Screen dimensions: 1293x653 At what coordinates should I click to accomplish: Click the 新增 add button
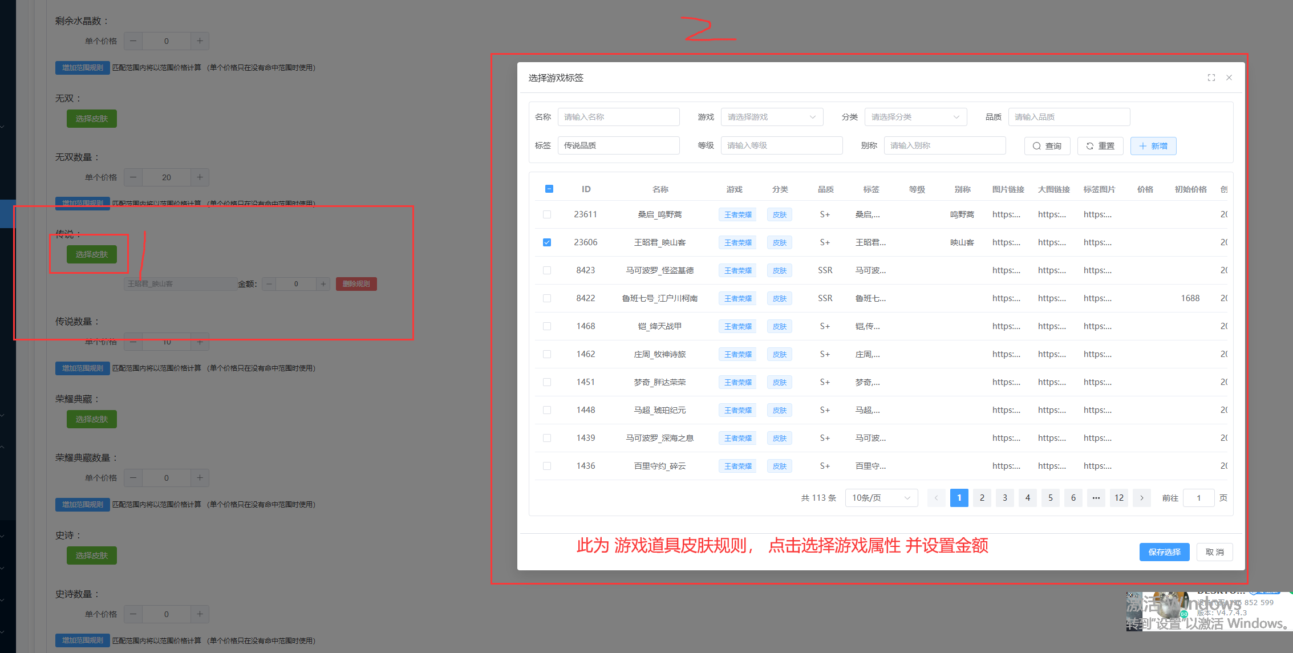[1153, 146]
